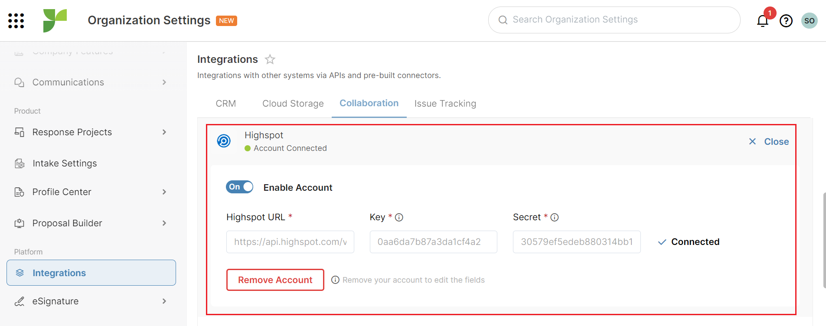Click the Close link for Highspot
Screen dimensions: 826x326
pyautogui.click(x=776, y=142)
